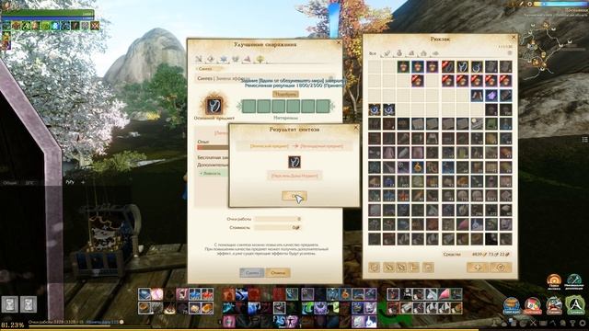Image resolution: width=589 pixels, height=331 pixels.
Task: Click the second small tool button at backpack bottom
Action: 388,268
